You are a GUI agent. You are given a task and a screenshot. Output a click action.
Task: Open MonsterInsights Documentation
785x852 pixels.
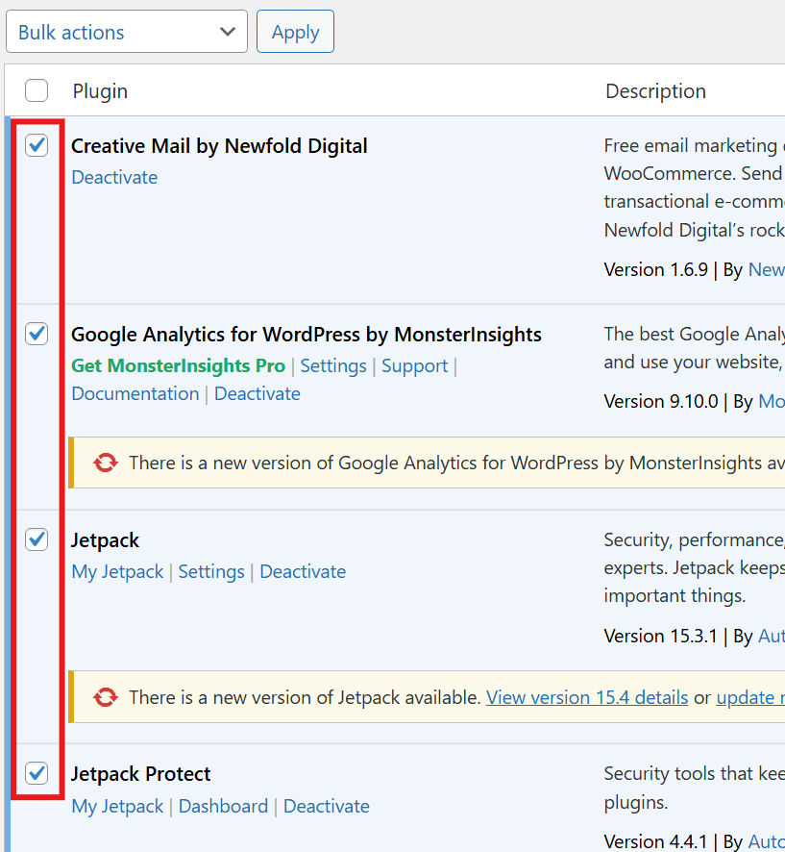tap(135, 393)
